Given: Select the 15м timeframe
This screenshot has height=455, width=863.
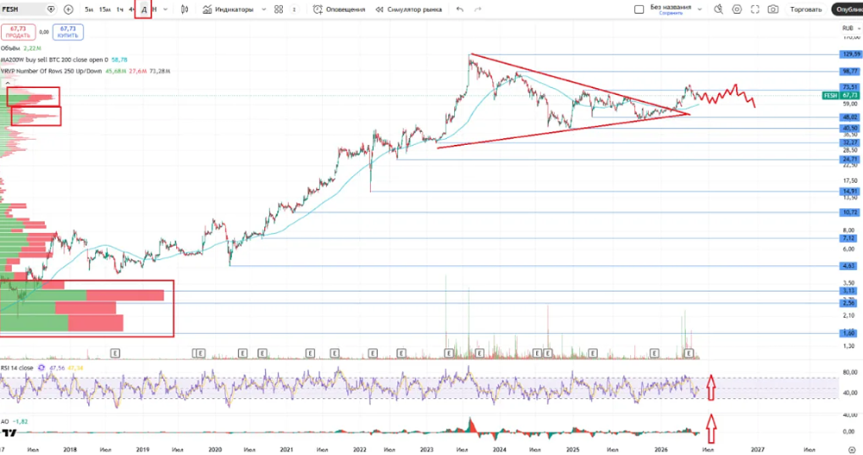Looking at the screenshot, I should pos(104,9).
